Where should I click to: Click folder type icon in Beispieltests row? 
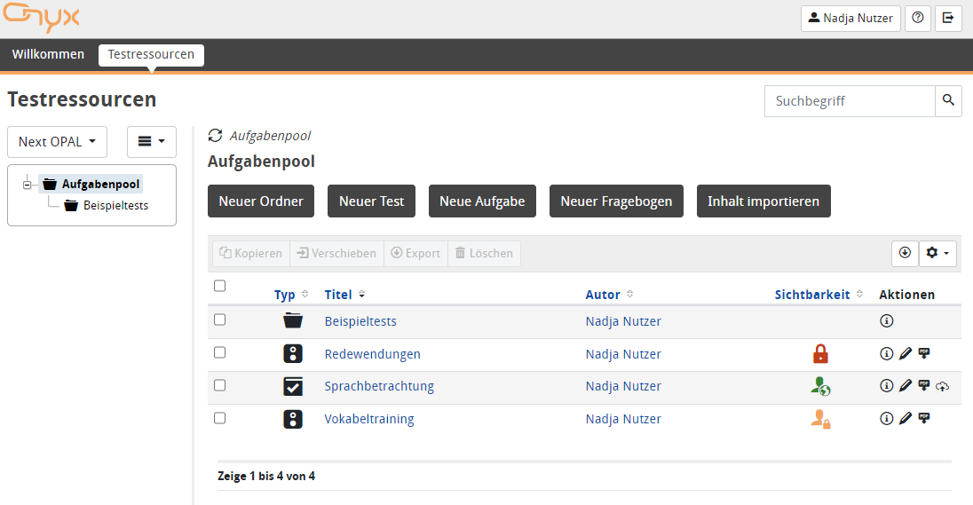coord(293,320)
